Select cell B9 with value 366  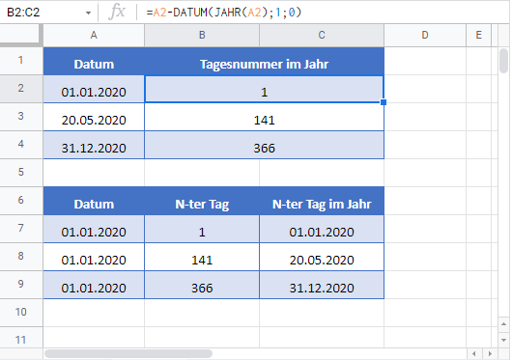[202, 285]
